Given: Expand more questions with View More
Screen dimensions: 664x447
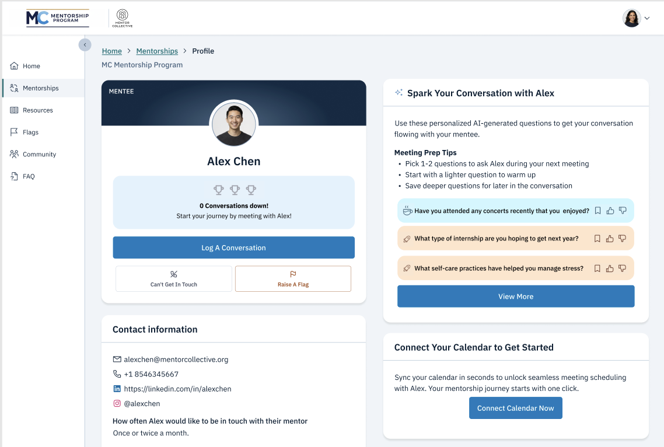Looking at the screenshot, I should pos(515,296).
